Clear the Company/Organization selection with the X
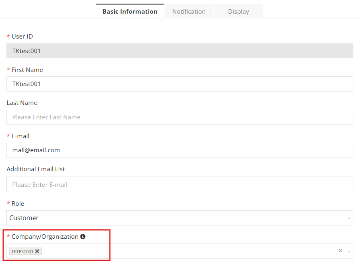The width and height of the screenshot is (361, 262). [x=340, y=250]
